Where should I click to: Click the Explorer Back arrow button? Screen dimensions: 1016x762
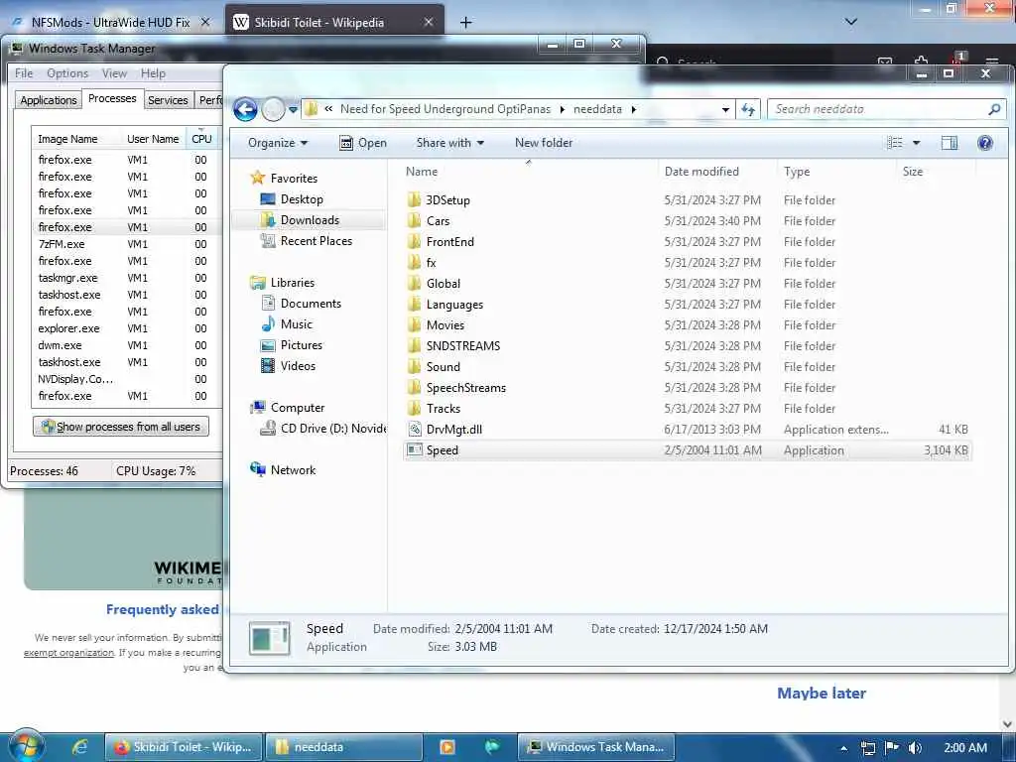pyautogui.click(x=246, y=109)
